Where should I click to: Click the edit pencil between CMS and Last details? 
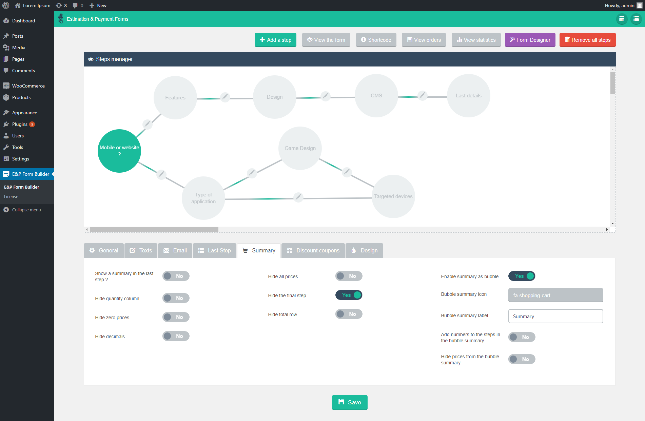coord(422,96)
